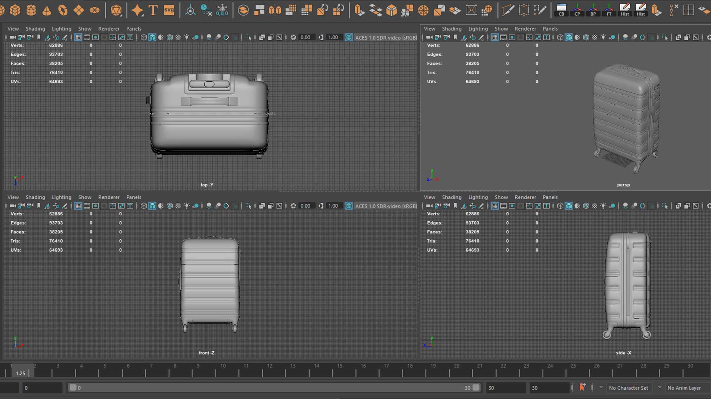
Task: Open Renderer menu in the front viewport
Action: pyautogui.click(x=109, y=197)
